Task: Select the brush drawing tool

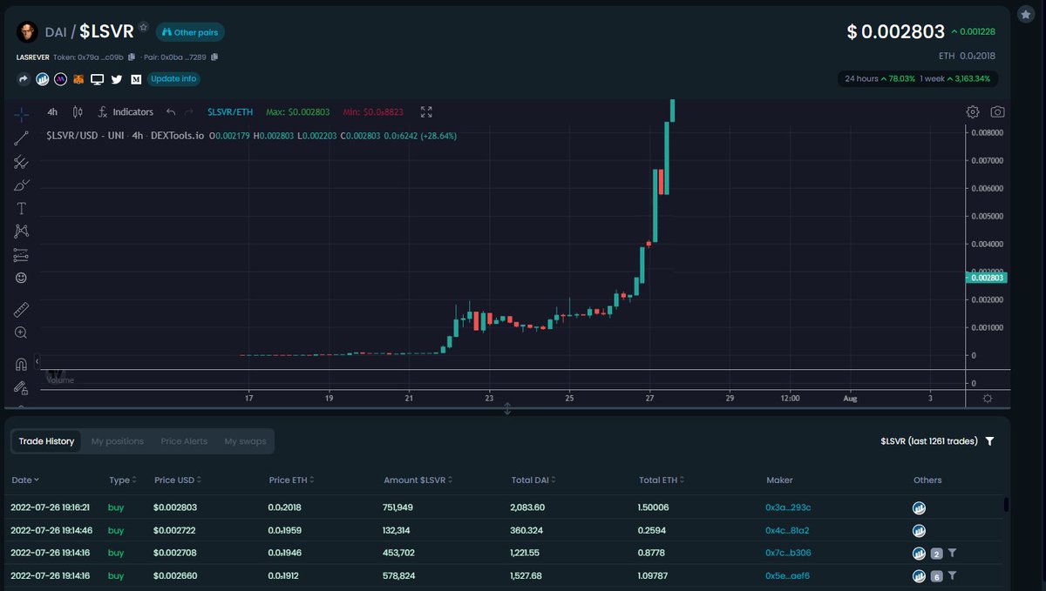Action: click(x=22, y=185)
